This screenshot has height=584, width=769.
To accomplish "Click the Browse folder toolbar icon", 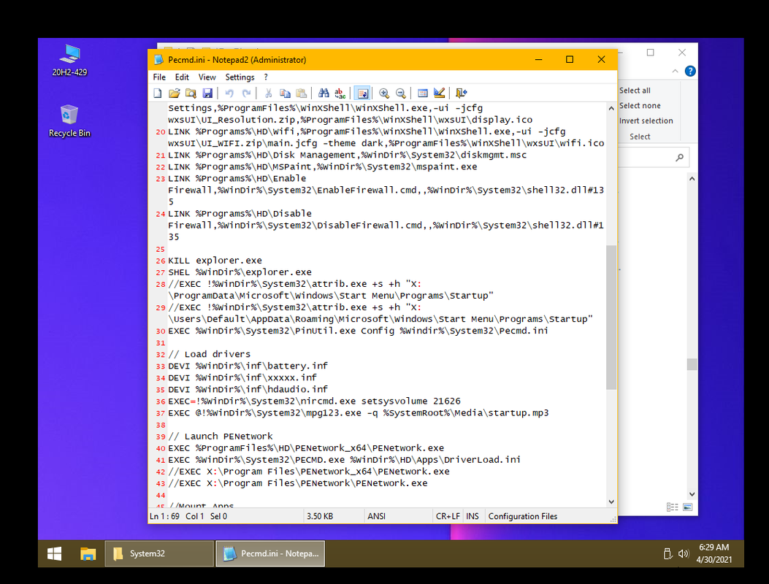I will [191, 93].
